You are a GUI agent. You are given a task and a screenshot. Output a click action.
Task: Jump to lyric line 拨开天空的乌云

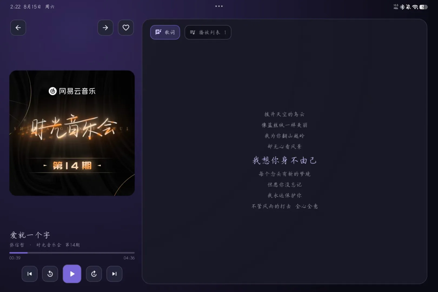pos(284,114)
